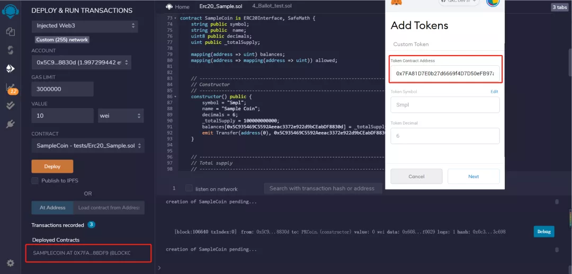This screenshot has height=274, width=572.
Task: Click line number 73 in editor gutter
Action: click(169, 18)
